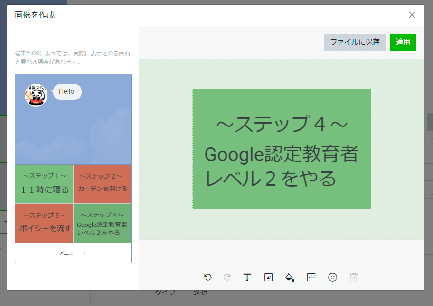Select the Text tool icon
The width and height of the screenshot is (433, 306).
point(247,278)
